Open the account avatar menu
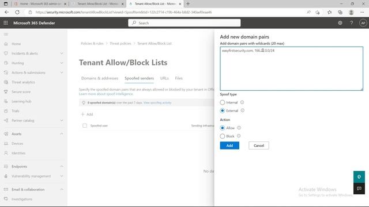This screenshot has width=369, height=207. pyautogui.click(x=363, y=23)
